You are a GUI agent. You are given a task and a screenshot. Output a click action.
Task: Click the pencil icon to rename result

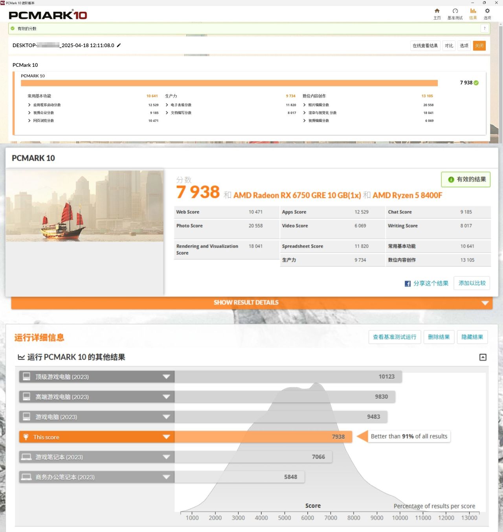[x=119, y=45]
